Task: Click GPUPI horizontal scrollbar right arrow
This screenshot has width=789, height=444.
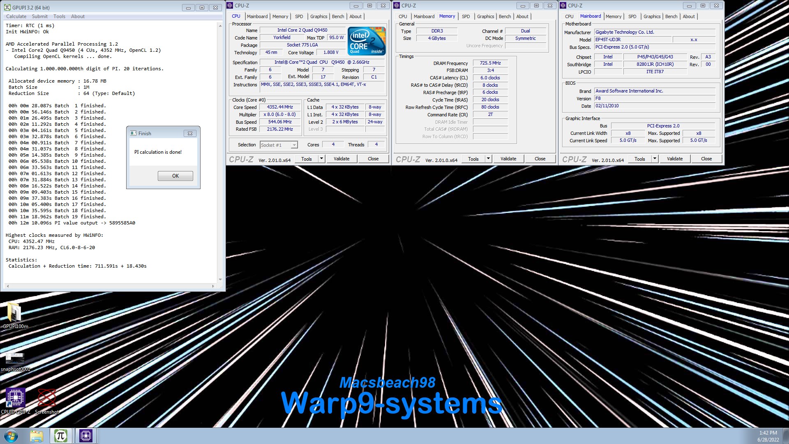Action: tap(213, 286)
